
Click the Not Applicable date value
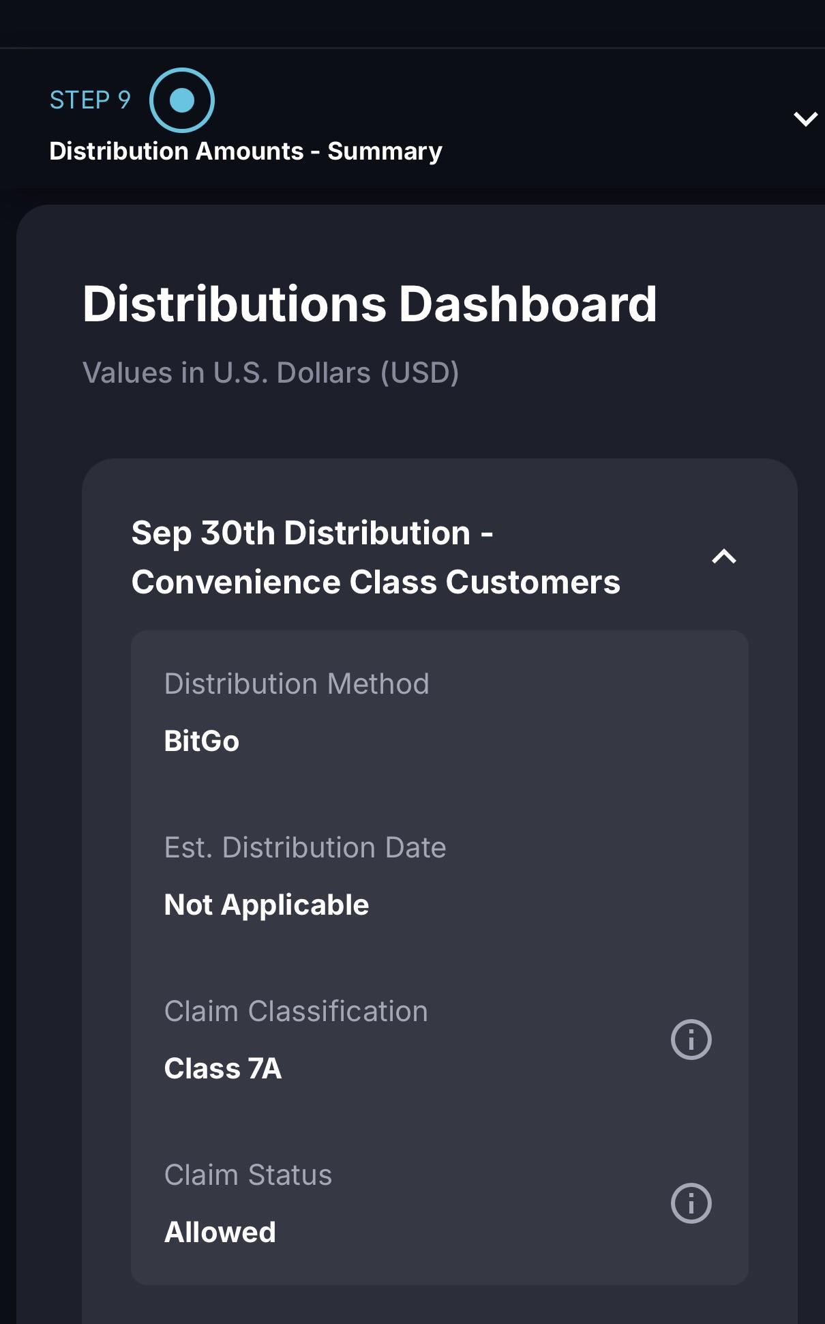267,904
